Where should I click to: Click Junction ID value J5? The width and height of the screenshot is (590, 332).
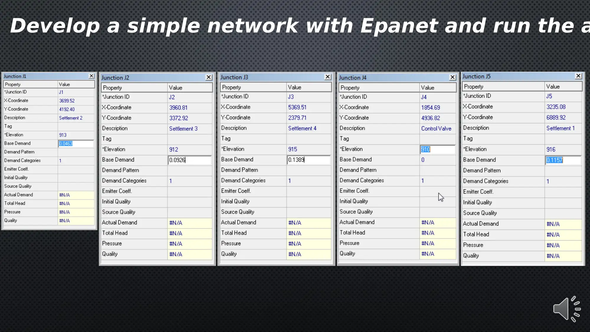coord(549,96)
